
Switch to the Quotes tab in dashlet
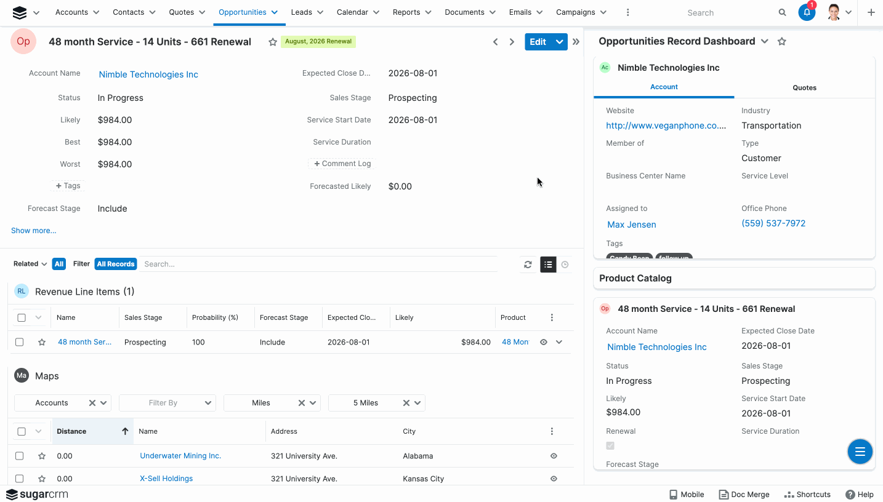(804, 87)
